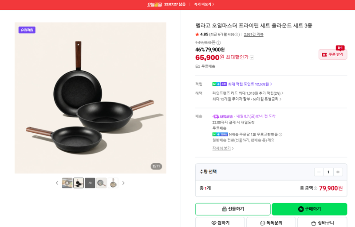Image resolution: width=355 pixels, height=227 pixels.
Task: Click the info icon beside 4.86 rating
Action: click(x=237, y=35)
